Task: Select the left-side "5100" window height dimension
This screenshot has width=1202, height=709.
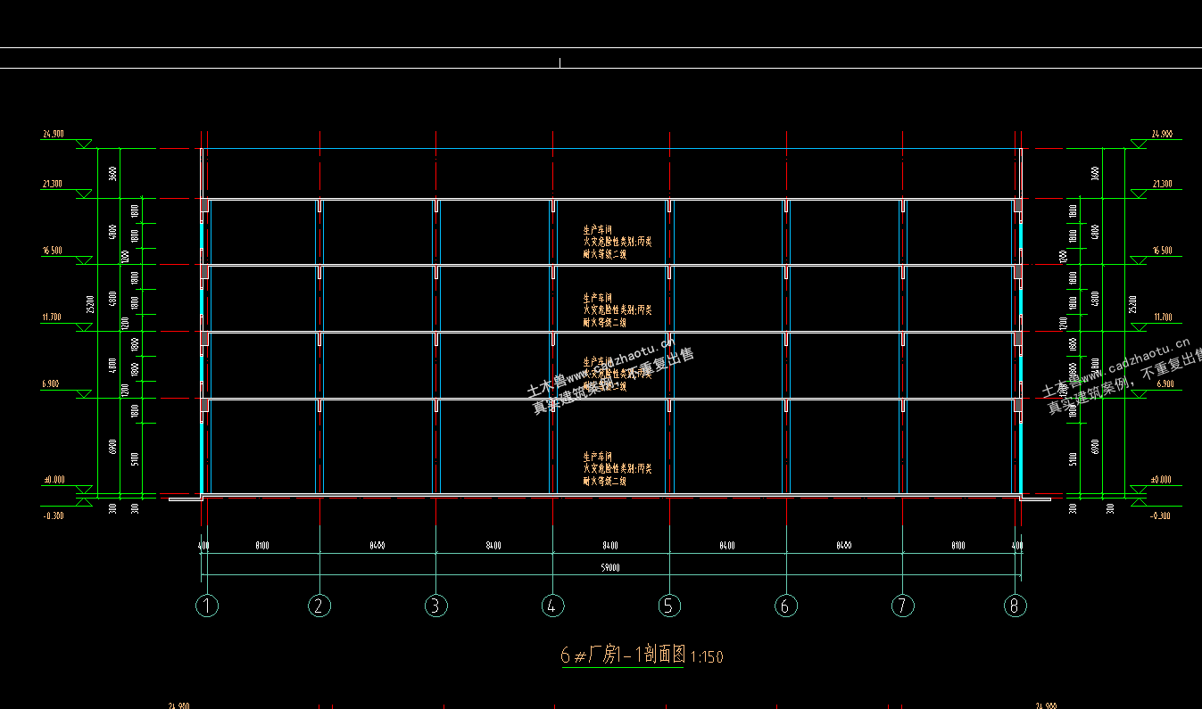Action: point(135,459)
